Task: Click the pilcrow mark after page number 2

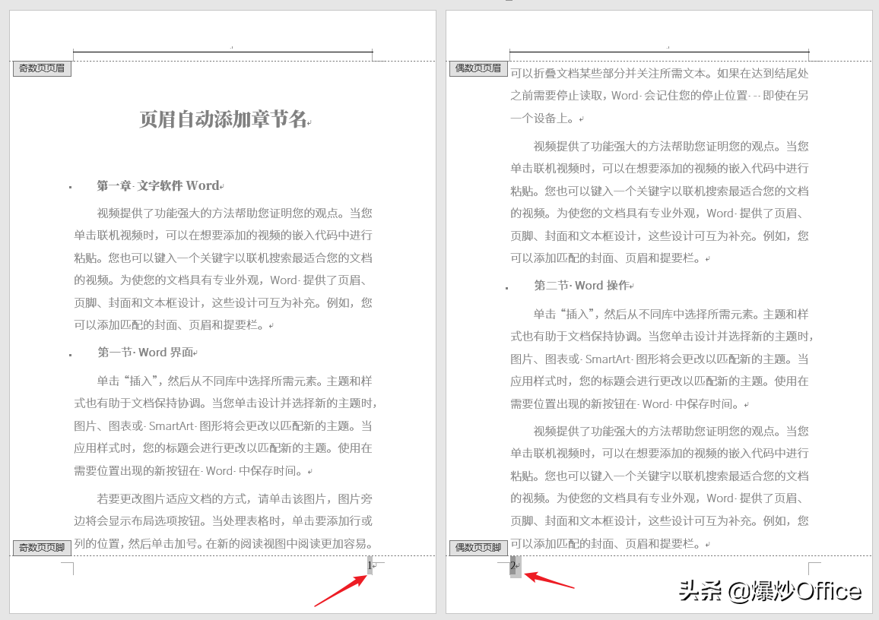Action: (517, 565)
